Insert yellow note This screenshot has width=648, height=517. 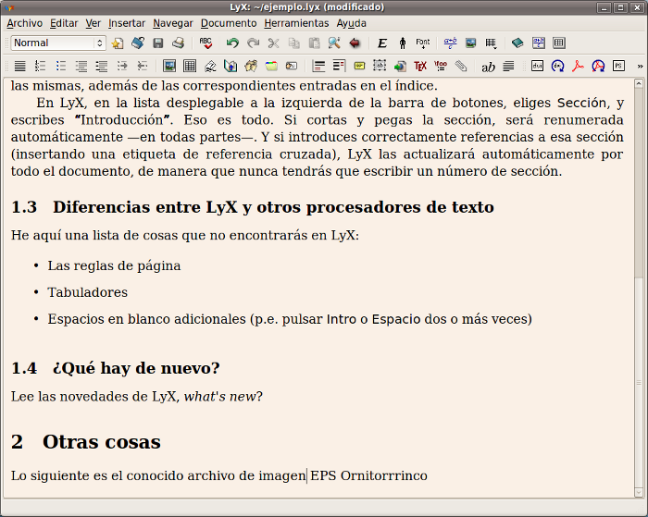(x=359, y=66)
